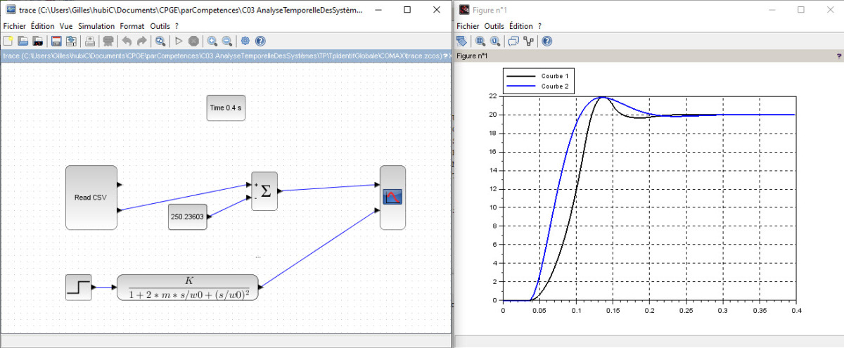
Task: Zoom in on the Xcos diagram
Action: [x=212, y=41]
